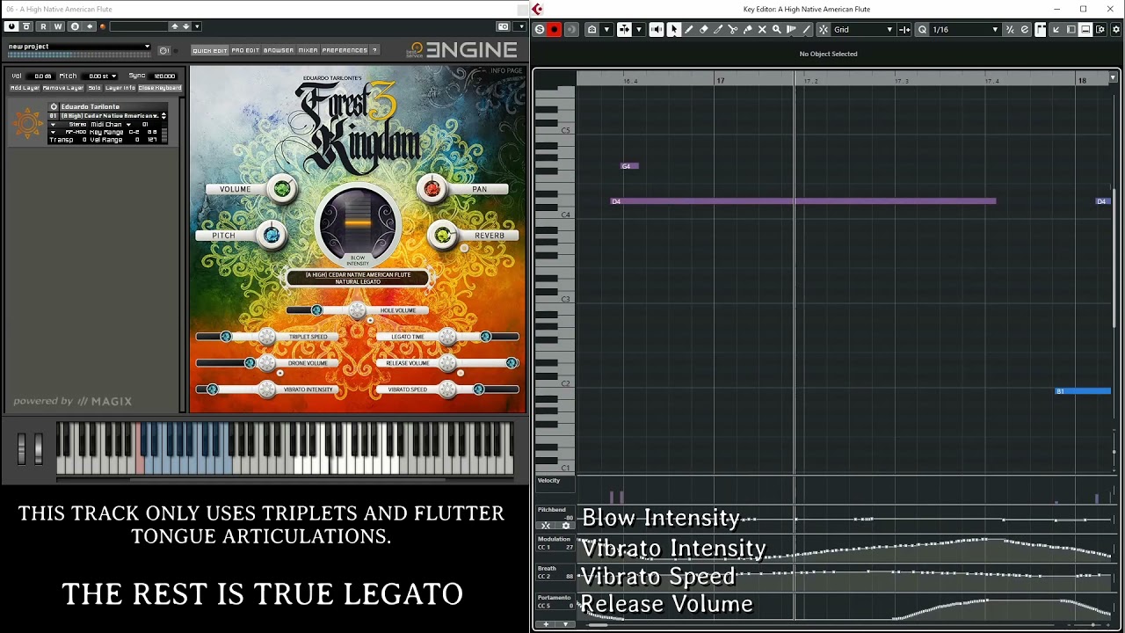The height and width of the screenshot is (633, 1125).
Task: Click Layer Info button
Action: coord(120,88)
